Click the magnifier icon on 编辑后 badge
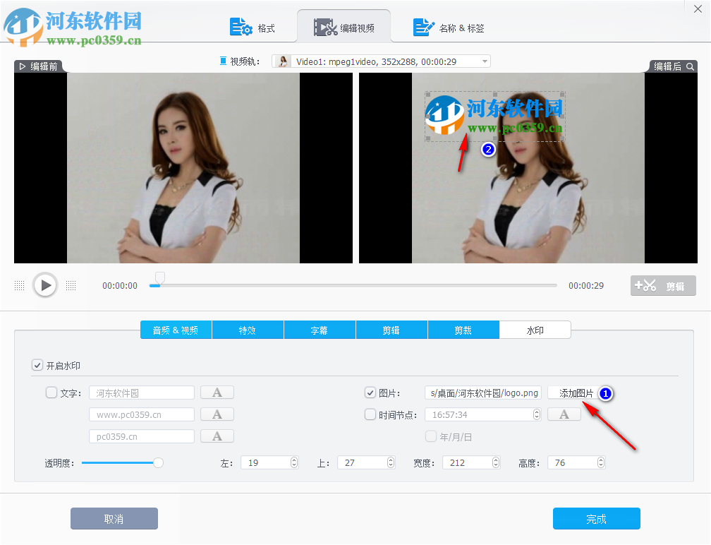The width and height of the screenshot is (711, 545). 691,65
